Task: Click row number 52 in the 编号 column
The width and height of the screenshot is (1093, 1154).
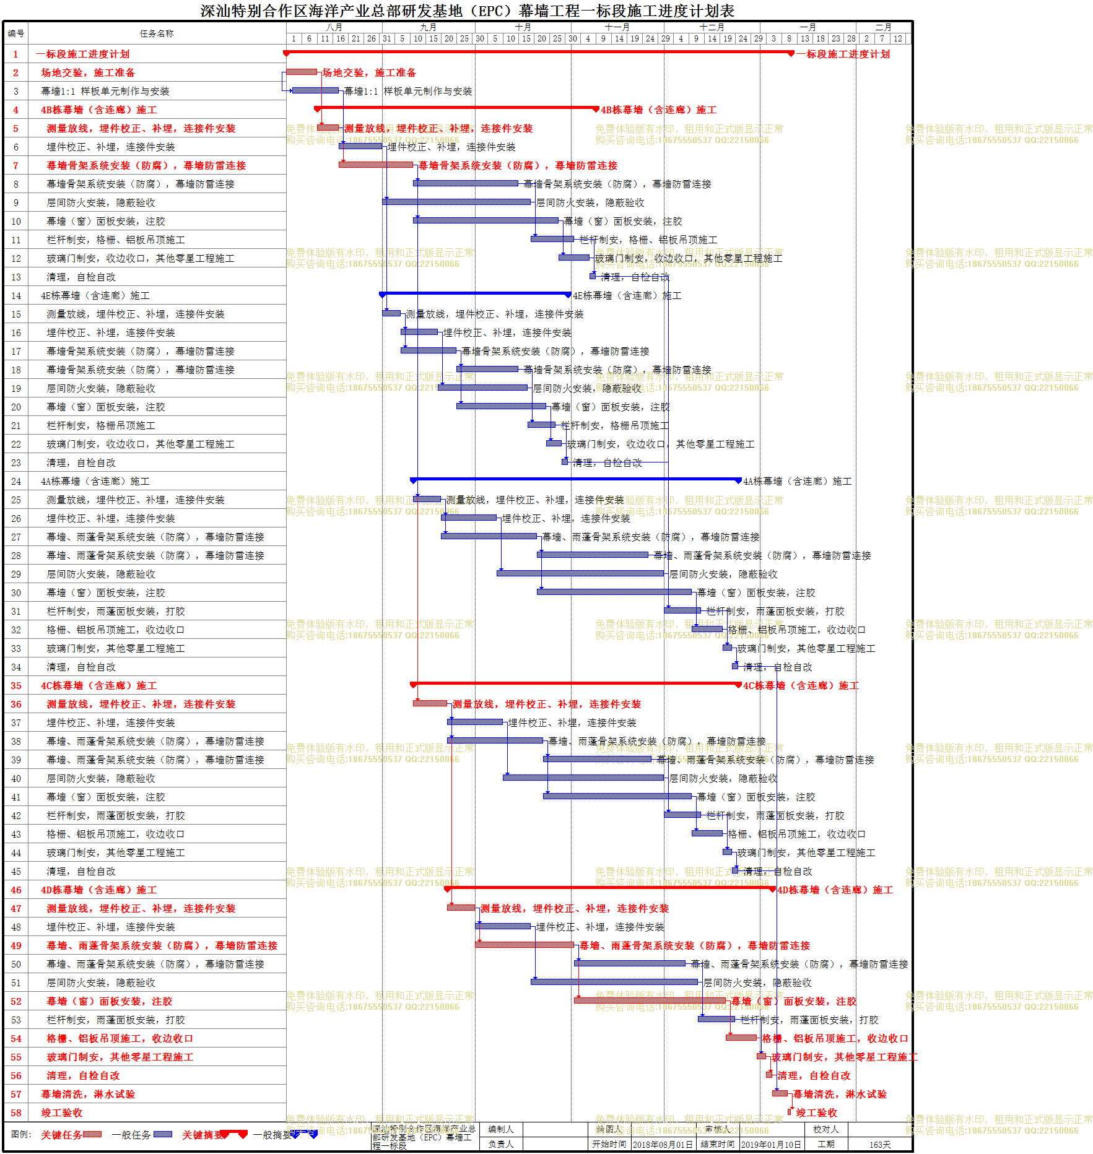Action: click(16, 1001)
